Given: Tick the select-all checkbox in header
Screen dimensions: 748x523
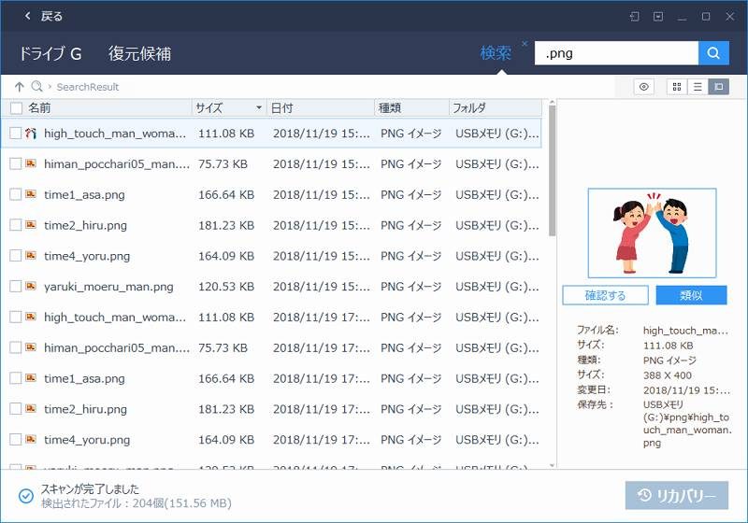Looking at the screenshot, I should [x=15, y=108].
